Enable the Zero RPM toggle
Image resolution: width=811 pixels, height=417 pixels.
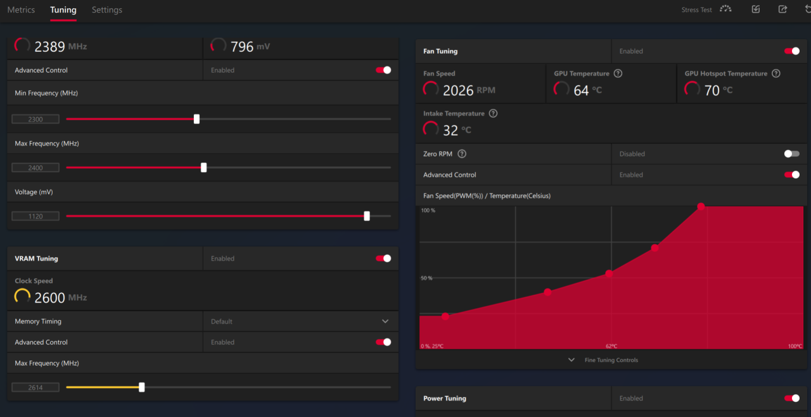[791, 154]
